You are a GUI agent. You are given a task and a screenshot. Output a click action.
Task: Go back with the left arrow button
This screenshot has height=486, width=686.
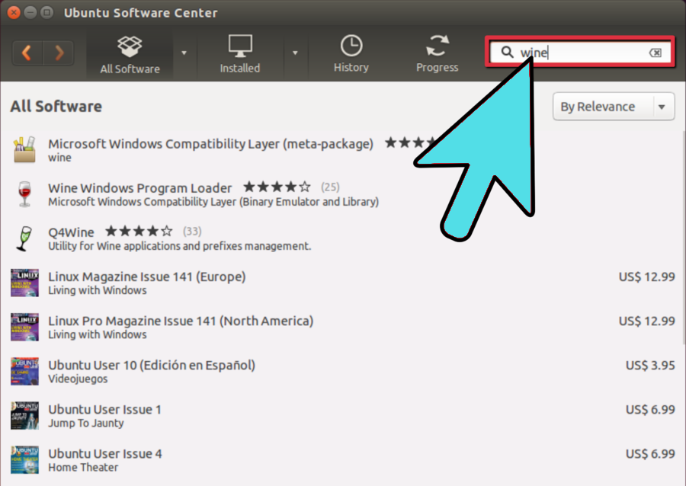[x=27, y=53]
